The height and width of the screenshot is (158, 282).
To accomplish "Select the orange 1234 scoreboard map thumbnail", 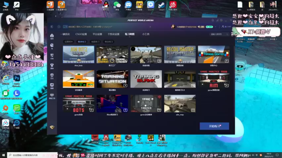I will coord(78,79).
